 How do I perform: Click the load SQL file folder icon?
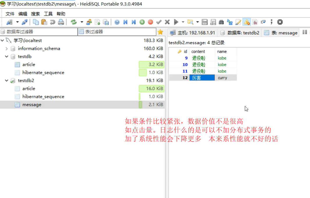coord(190,22)
